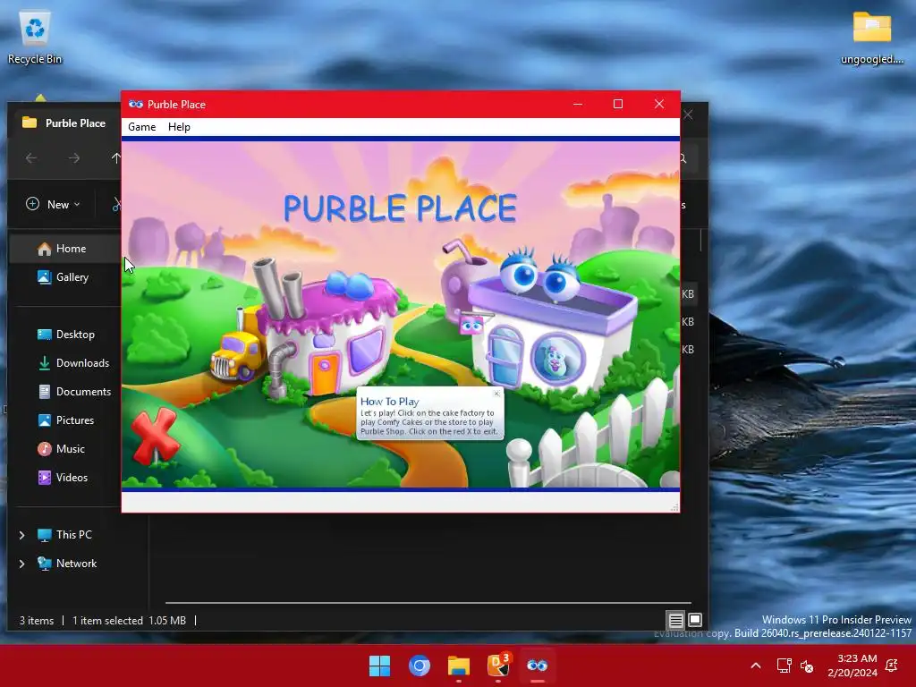Open the Chromium browser from taskbar
The width and height of the screenshot is (916, 687).
pyautogui.click(x=419, y=666)
